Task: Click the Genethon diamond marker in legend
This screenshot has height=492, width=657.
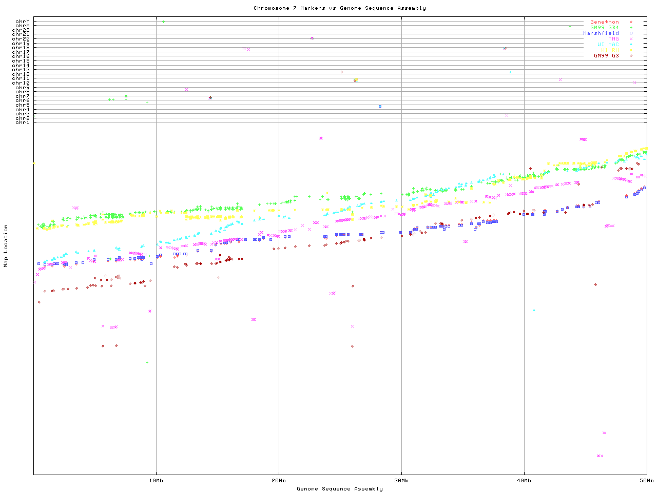Action: [631, 22]
